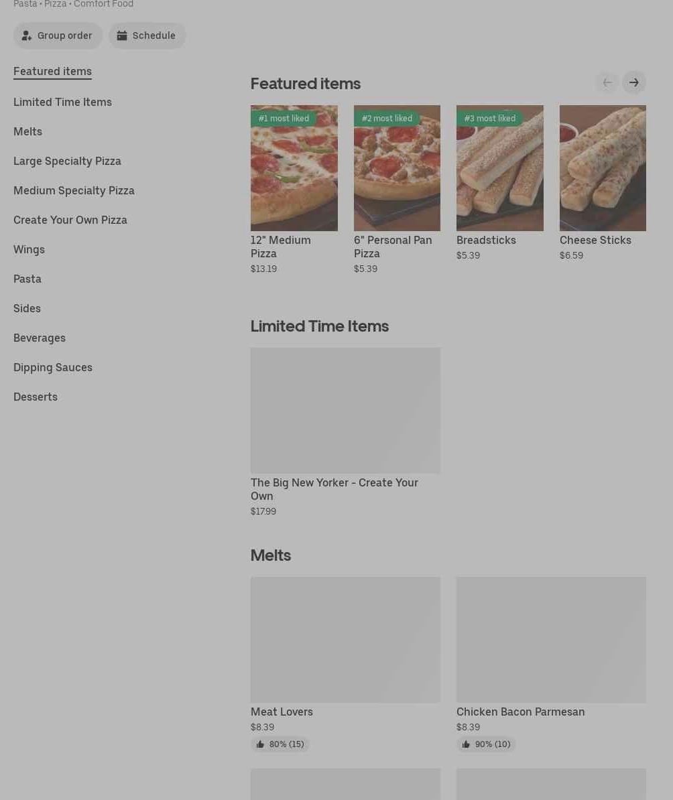Image resolution: width=673 pixels, height=800 pixels.
Task: Open the 6" Personal Pan Pizza photo
Action: 397,168
